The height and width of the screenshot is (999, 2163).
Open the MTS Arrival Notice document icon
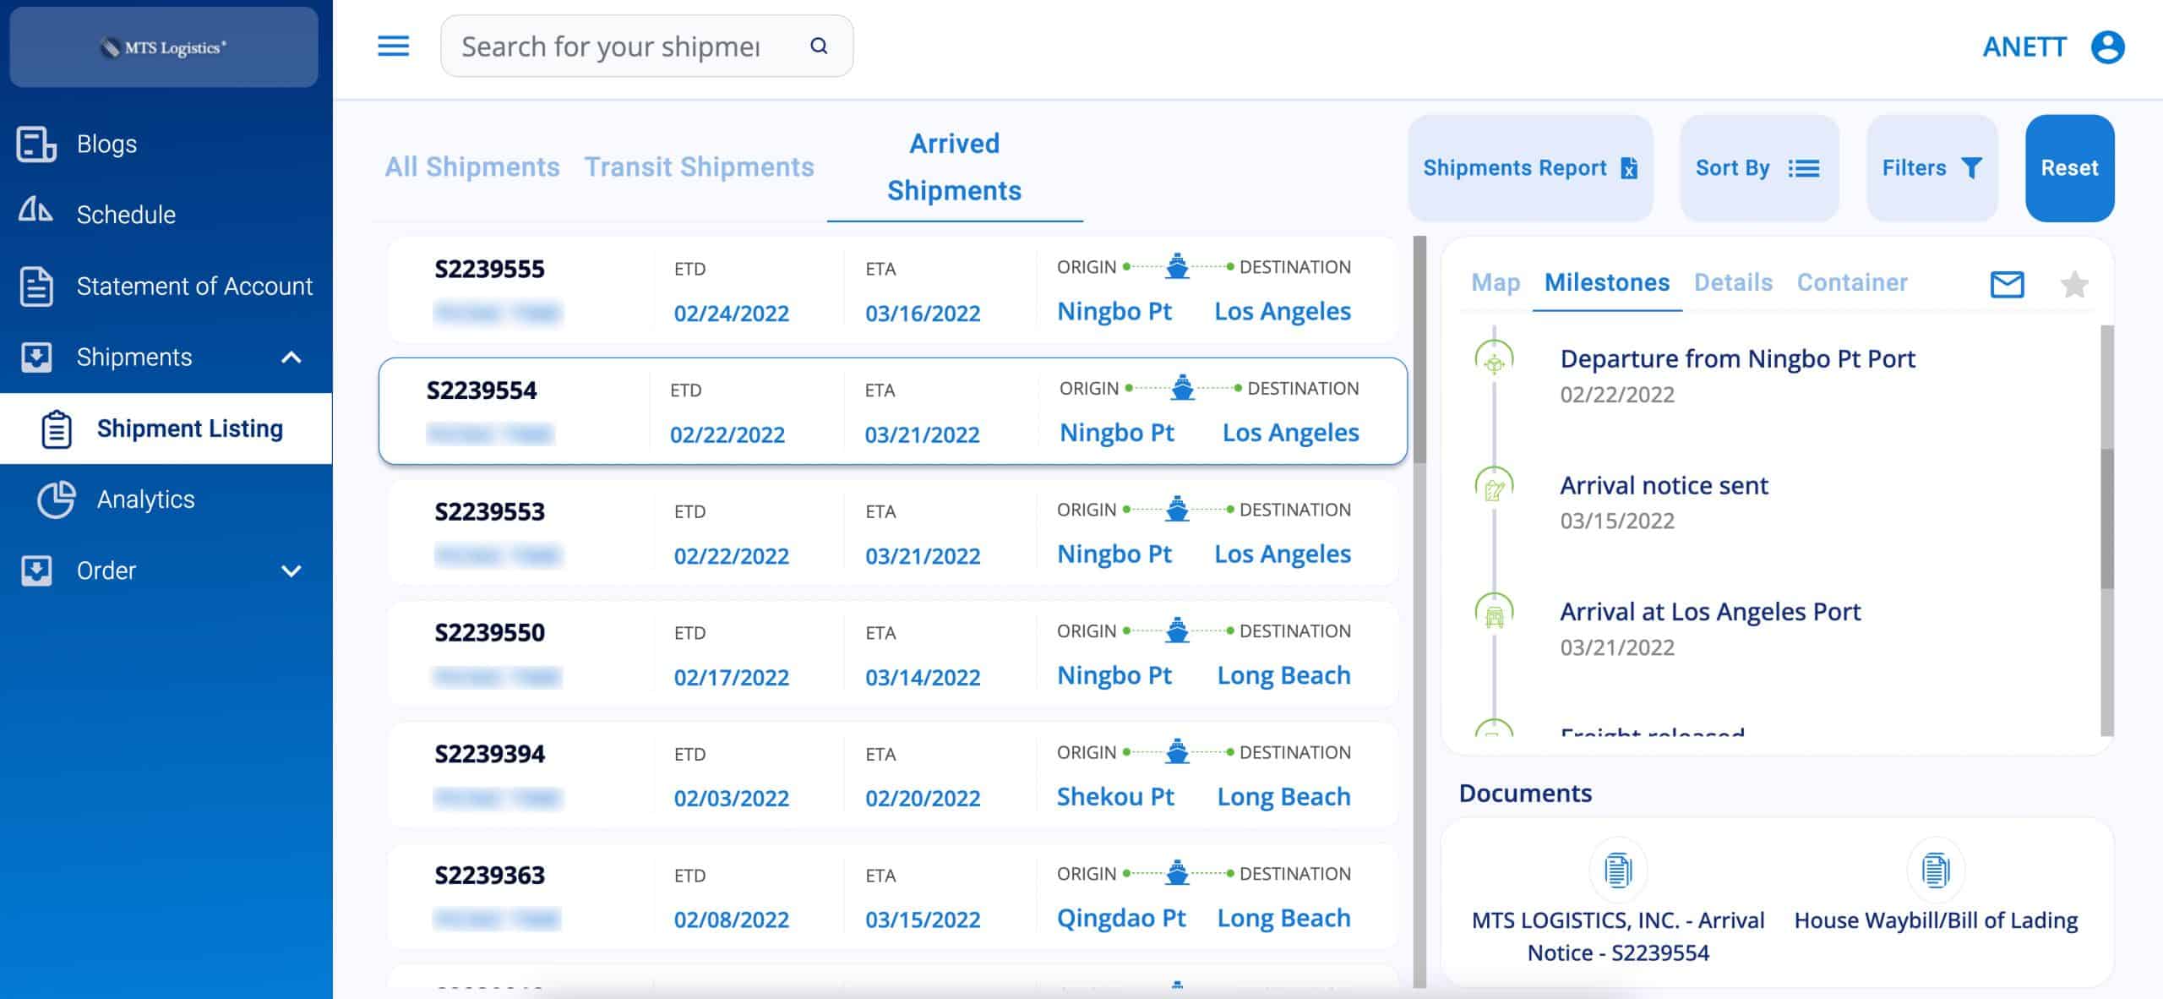(x=1618, y=870)
